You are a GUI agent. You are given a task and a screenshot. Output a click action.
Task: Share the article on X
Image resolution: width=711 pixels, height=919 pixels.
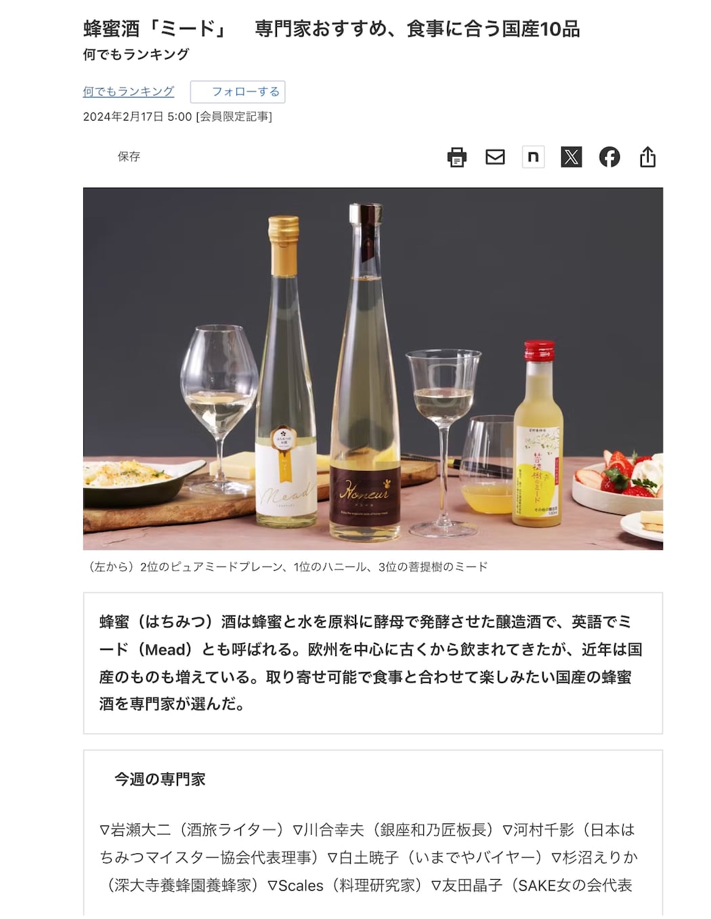coord(572,157)
